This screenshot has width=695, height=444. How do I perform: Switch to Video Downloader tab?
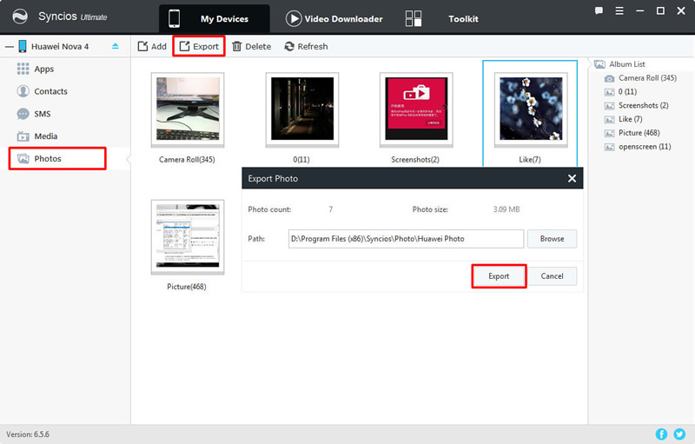click(334, 18)
